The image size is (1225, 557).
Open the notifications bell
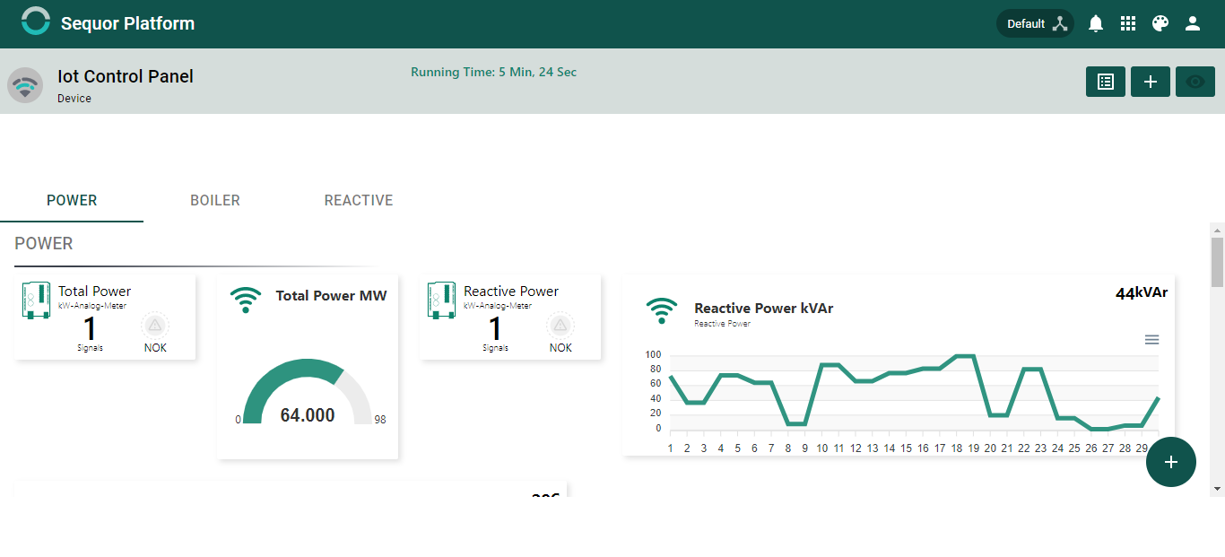click(x=1096, y=24)
